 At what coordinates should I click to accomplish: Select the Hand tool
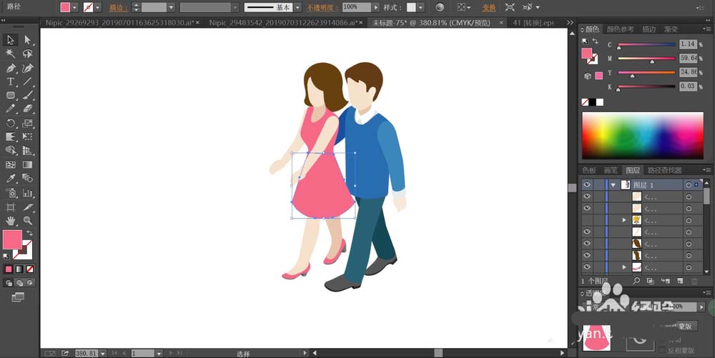[11, 220]
